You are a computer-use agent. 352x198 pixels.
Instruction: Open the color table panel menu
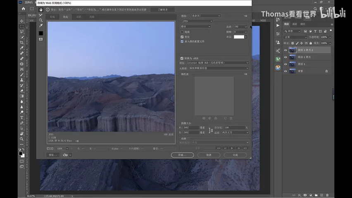(x=246, y=74)
